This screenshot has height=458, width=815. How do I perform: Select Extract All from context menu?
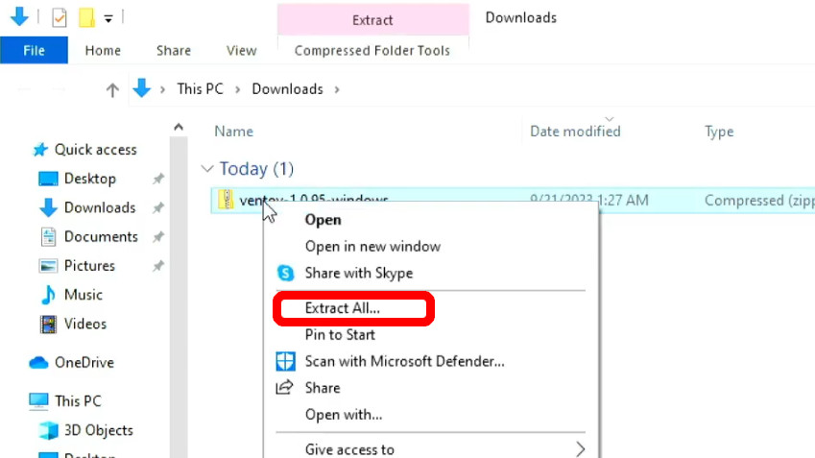343,308
